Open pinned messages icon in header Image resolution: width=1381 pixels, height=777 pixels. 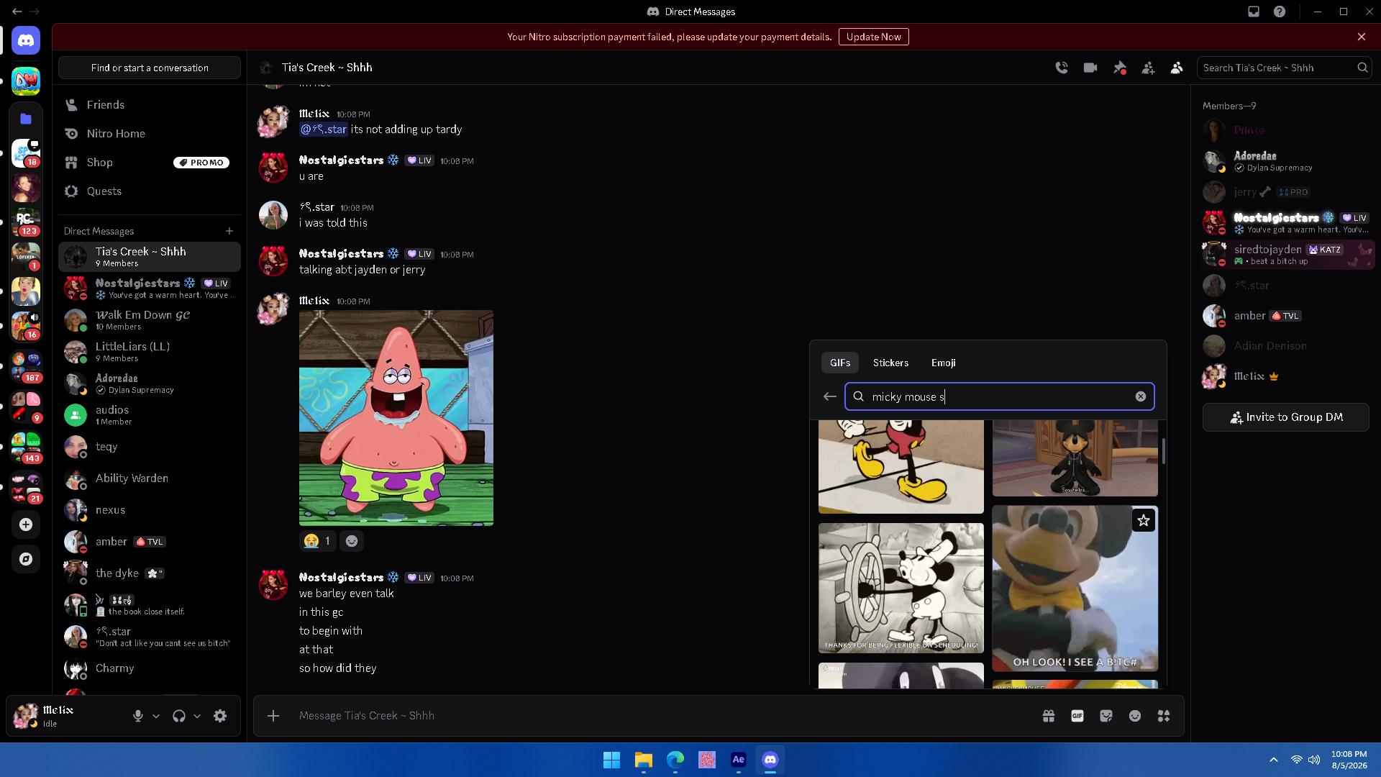1119,68
